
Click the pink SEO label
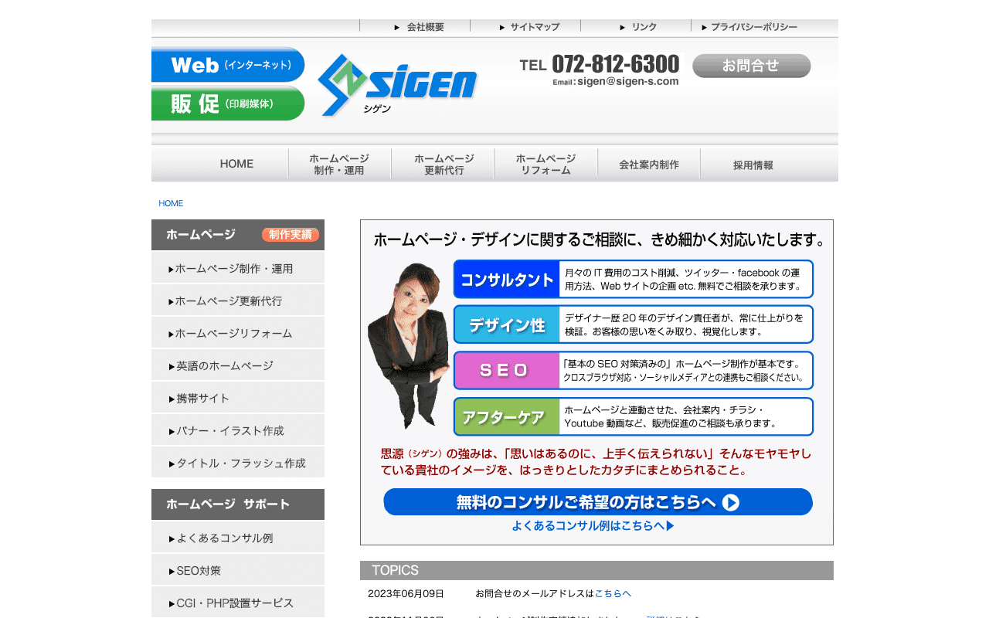[x=507, y=371]
